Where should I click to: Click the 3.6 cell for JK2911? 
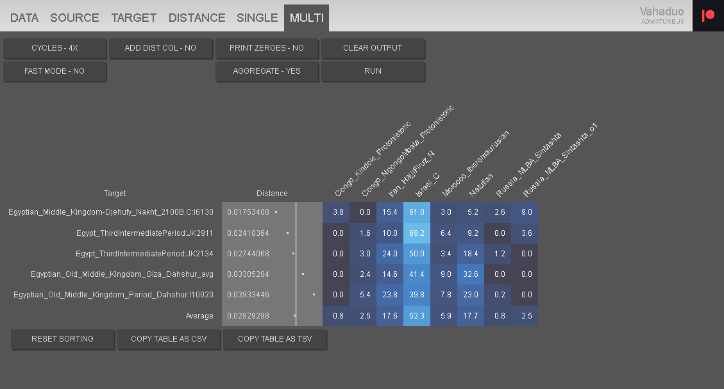pyautogui.click(x=525, y=233)
